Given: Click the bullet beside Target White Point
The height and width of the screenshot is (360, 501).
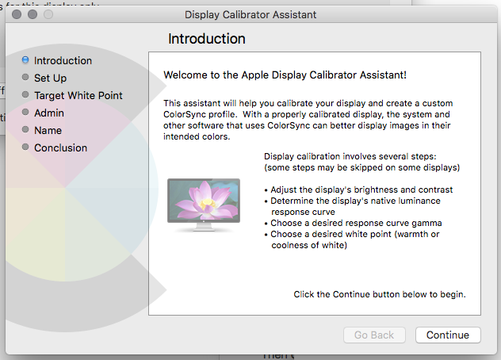Looking at the screenshot, I should pos(25,94).
